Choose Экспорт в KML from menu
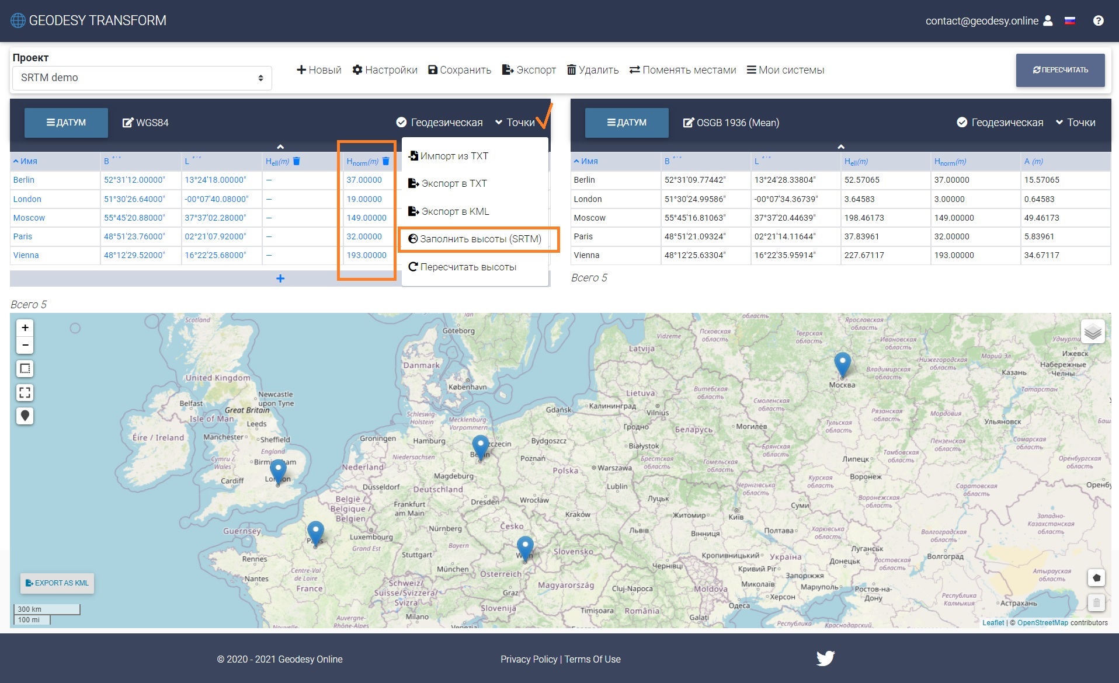1119x683 pixels. (x=449, y=211)
